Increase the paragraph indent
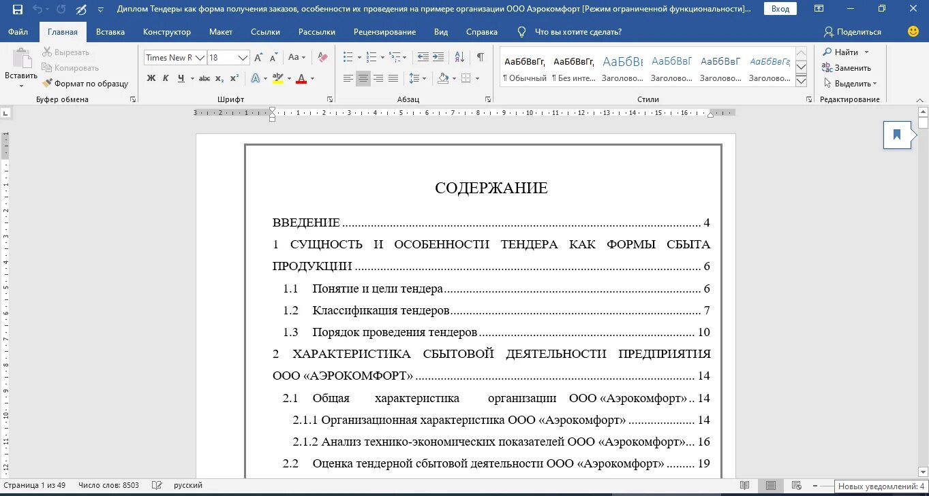Screen dimensions: 929x496 coord(438,58)
